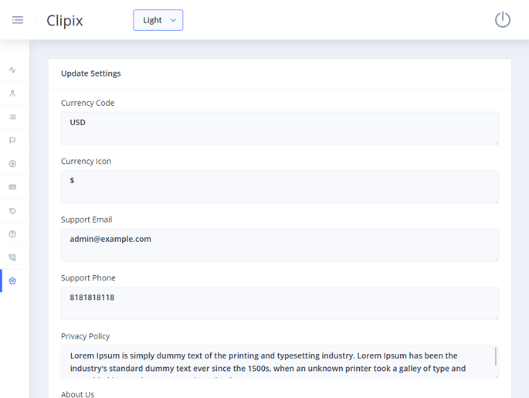Image resolution: width=529 pixels, height=398 pixels.
Task: Open the question mark help icon
Action: 12,234
